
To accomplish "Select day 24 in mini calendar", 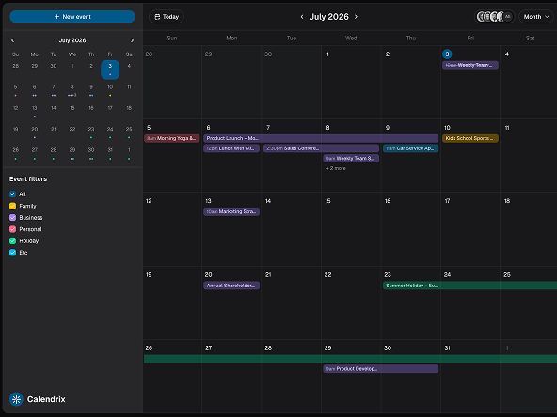I will pos(110,130).
